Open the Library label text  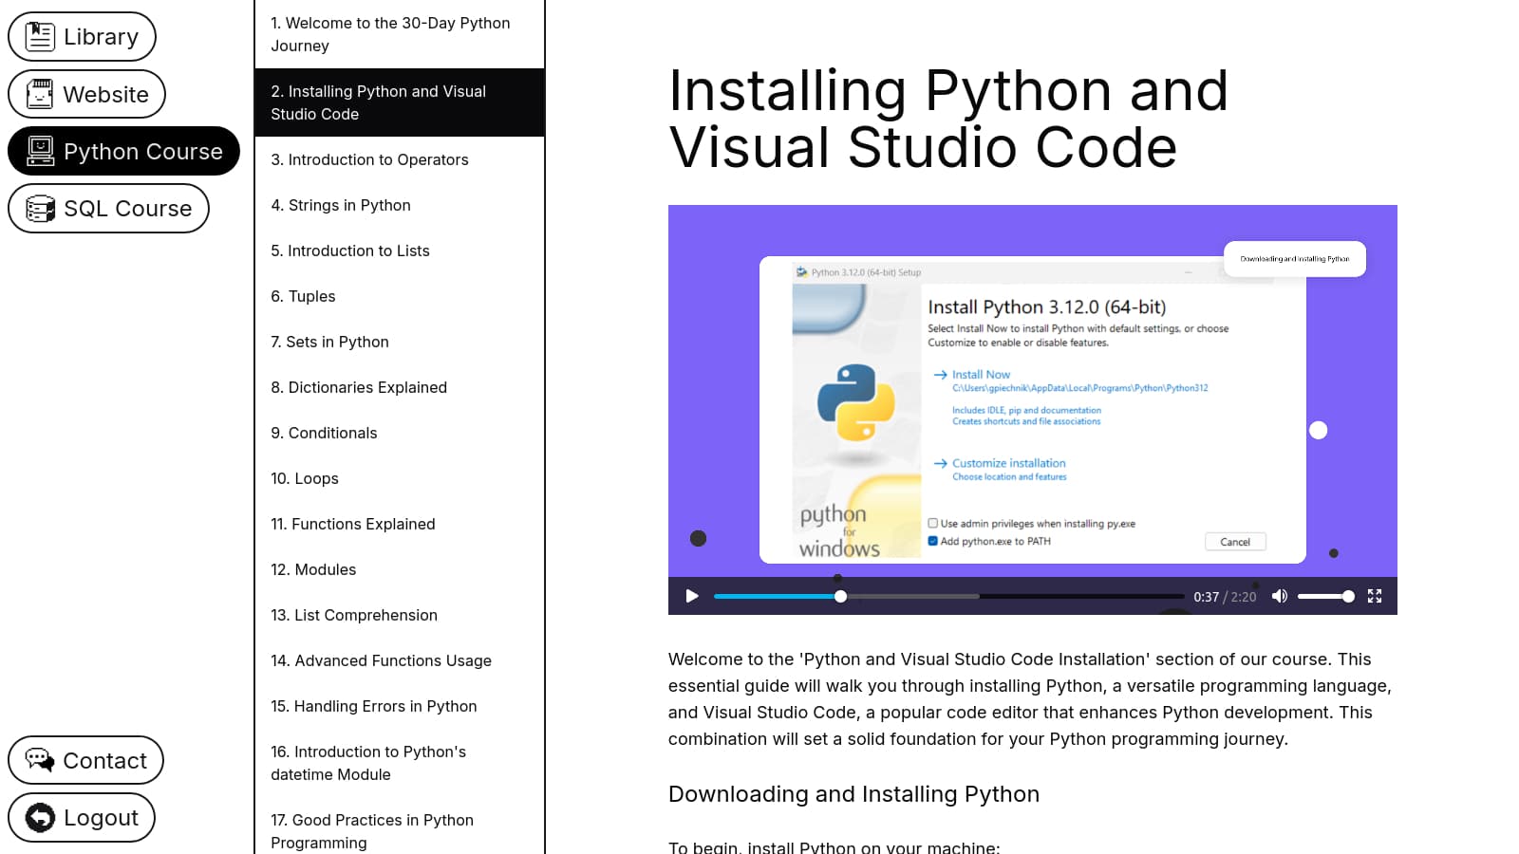pos(101,37)
